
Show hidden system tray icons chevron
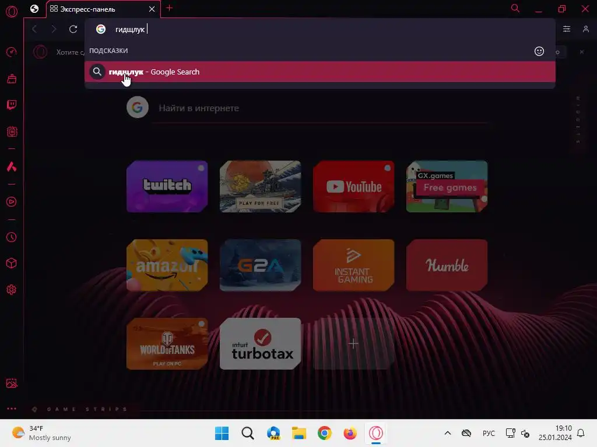(448, 433)
